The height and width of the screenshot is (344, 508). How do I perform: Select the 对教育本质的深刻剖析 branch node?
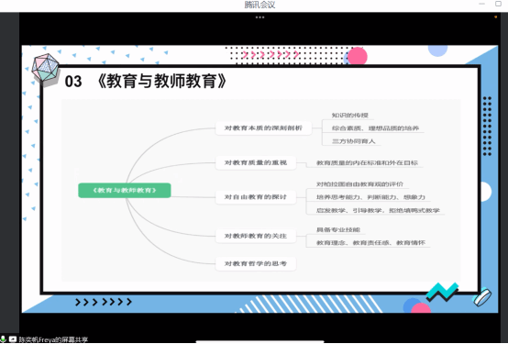coord(263,128)
